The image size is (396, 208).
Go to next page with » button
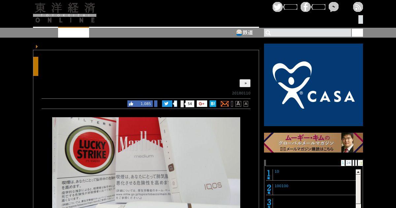(x=245, y=83)
